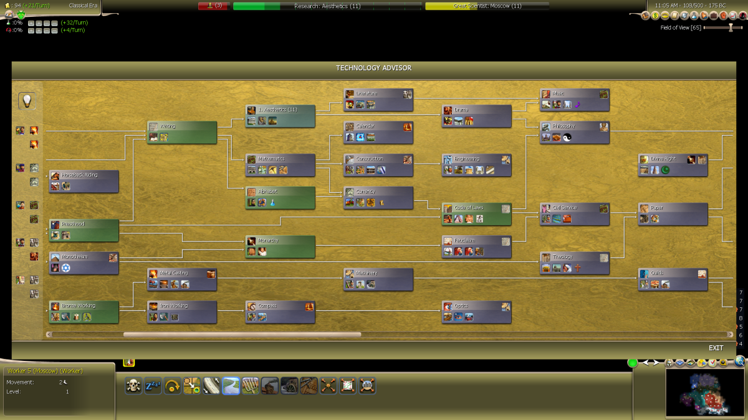Queue the Divine Right technology

pos(673,165)
